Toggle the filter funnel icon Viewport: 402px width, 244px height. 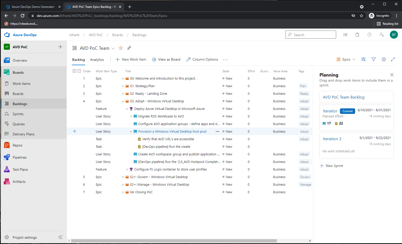pos(374,59)
